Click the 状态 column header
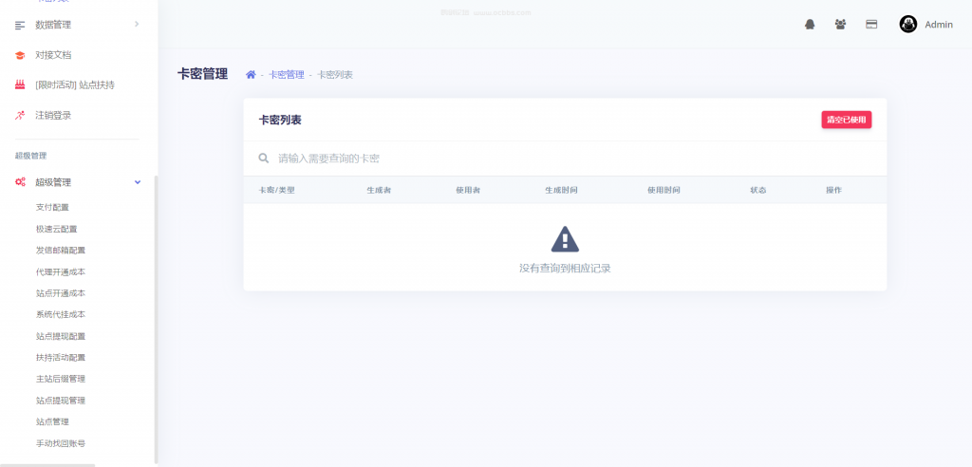 (758, 190)
